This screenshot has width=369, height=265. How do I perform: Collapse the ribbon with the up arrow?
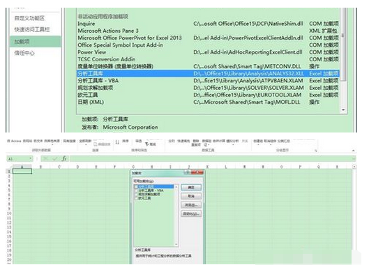click(353, 150)
